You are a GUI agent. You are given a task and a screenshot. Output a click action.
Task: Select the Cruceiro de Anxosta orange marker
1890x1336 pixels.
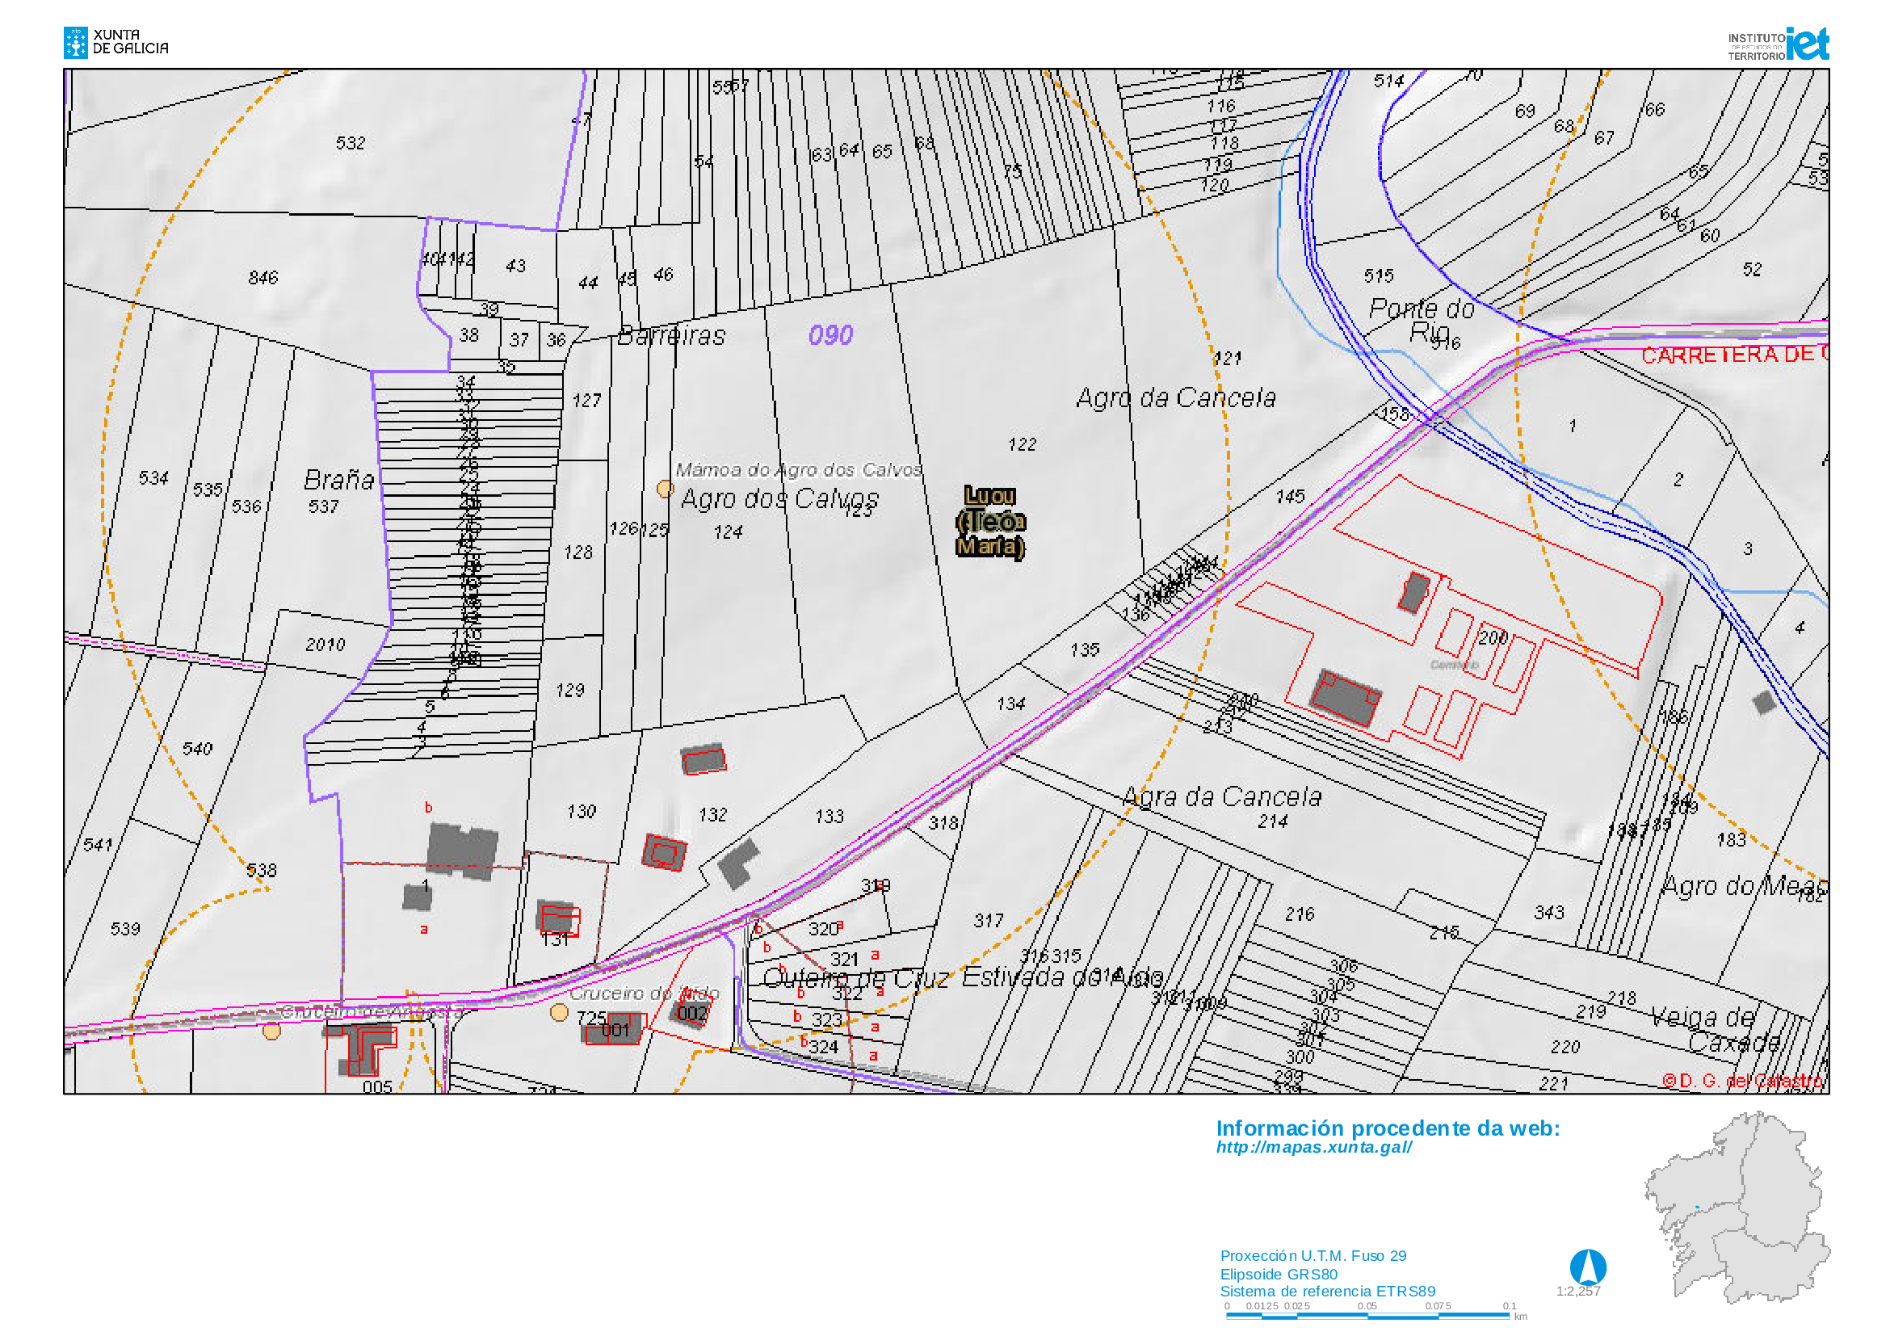pos(271,1031)
